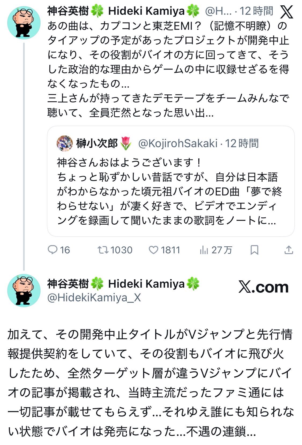Click the 榊小次郎 display name

[97, 143]
